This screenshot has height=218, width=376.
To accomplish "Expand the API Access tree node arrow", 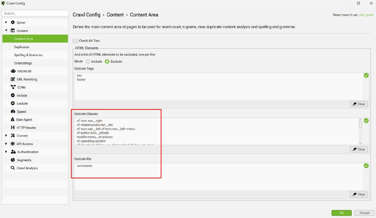I will click(x=6, y=144).
